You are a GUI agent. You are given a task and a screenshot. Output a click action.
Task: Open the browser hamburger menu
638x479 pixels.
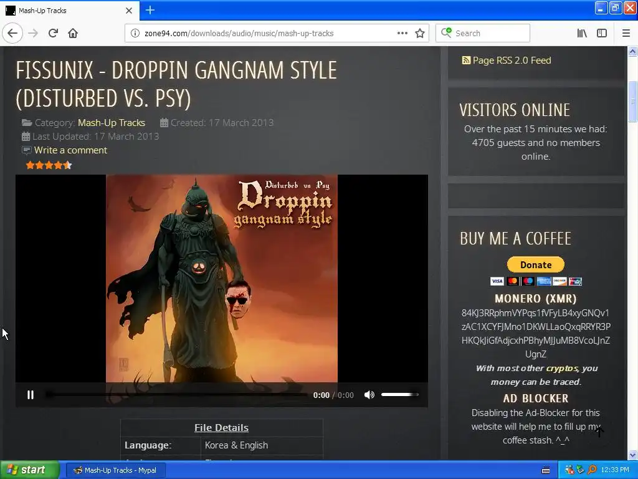point(626,33)
